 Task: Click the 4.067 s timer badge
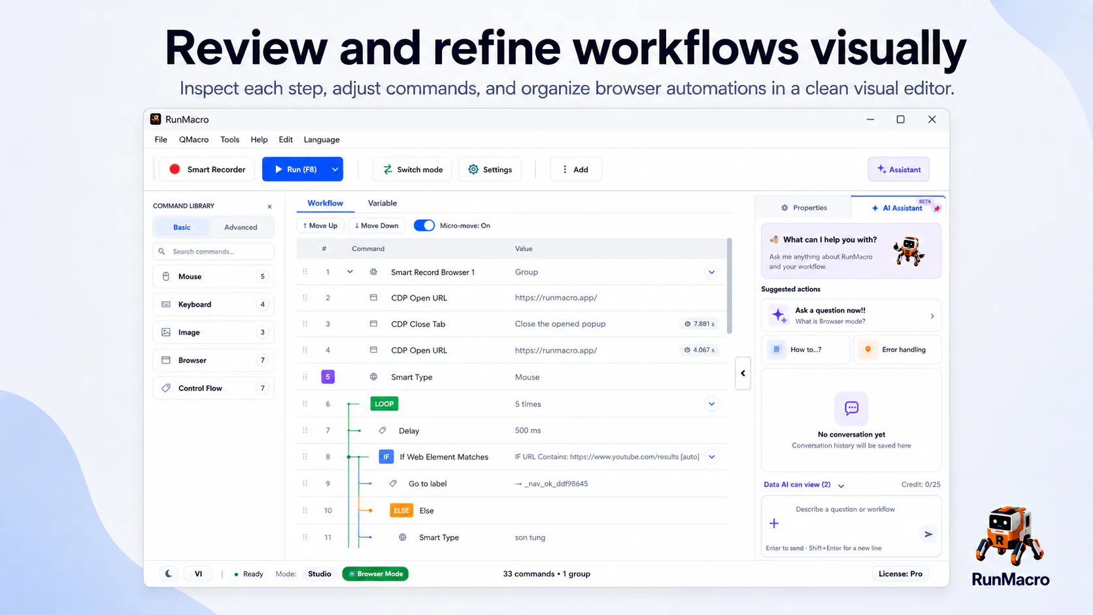click(x=699, y=350)
